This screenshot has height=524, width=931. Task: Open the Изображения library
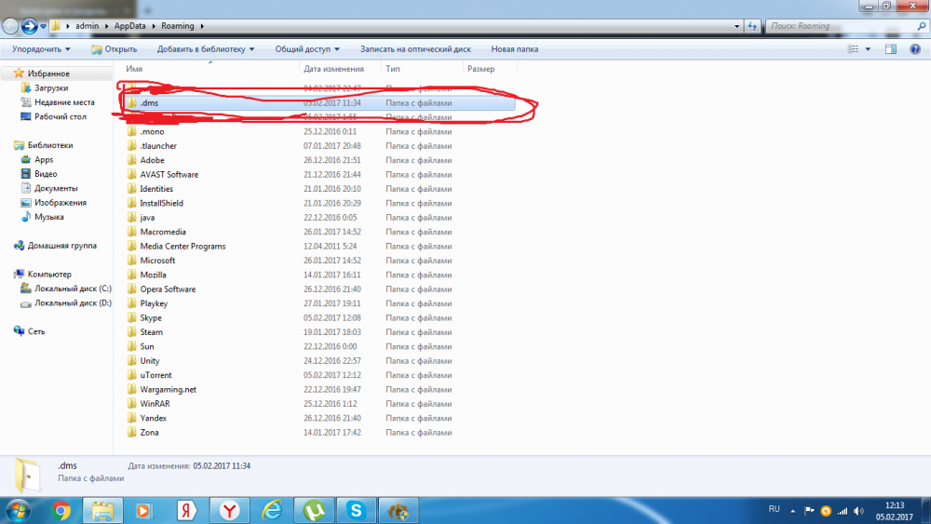(x=60, y=202)
